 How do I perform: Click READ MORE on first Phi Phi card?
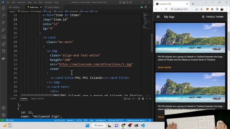(165, 67)
